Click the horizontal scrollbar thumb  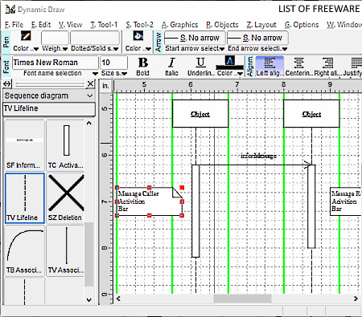tap(242, 299)
